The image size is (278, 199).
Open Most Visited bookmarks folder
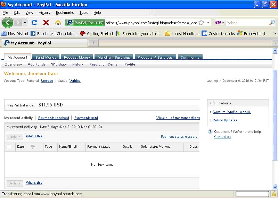click(x=15, y=33)
